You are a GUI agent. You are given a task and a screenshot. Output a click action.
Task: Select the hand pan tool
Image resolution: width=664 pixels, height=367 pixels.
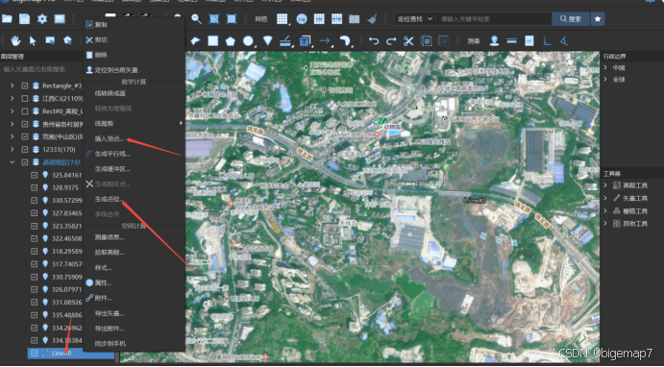[15, 40]
